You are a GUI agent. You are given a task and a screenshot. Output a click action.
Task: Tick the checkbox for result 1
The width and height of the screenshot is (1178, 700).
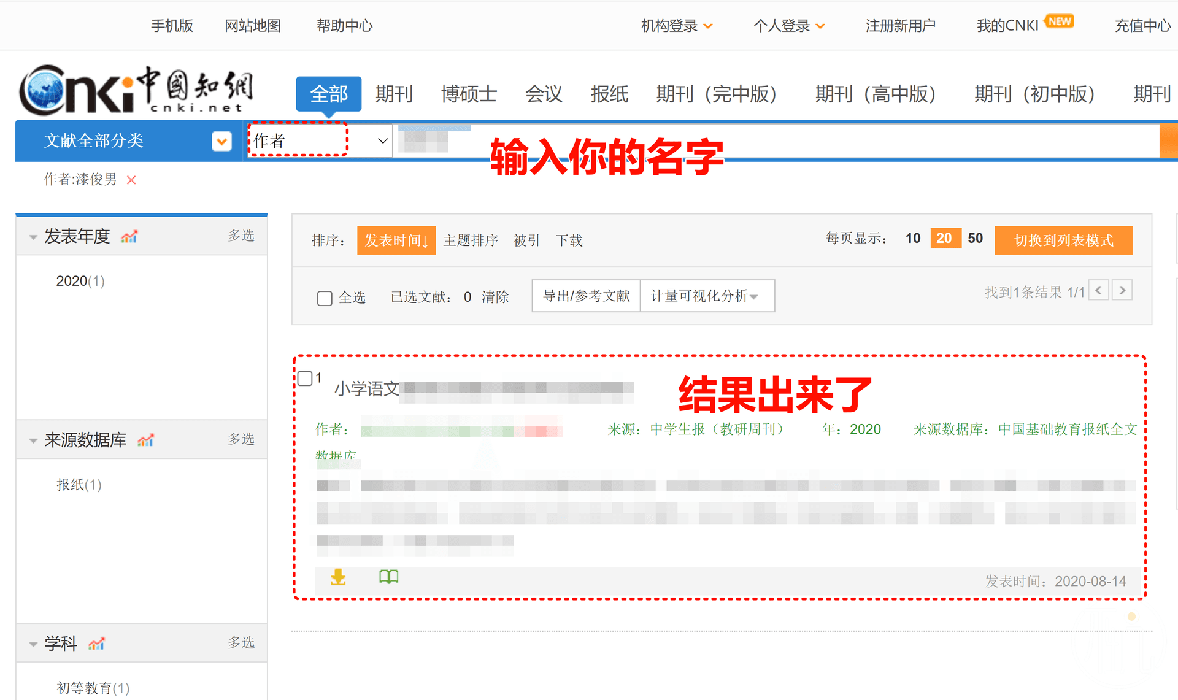tap(305, 378)
